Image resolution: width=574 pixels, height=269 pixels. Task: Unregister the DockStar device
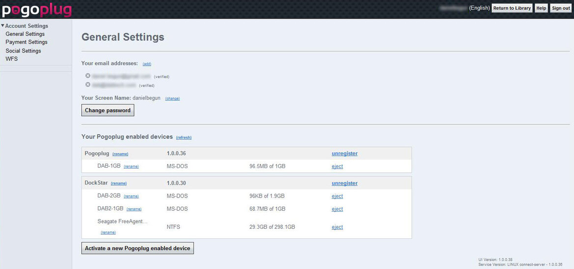click(345, 183)
